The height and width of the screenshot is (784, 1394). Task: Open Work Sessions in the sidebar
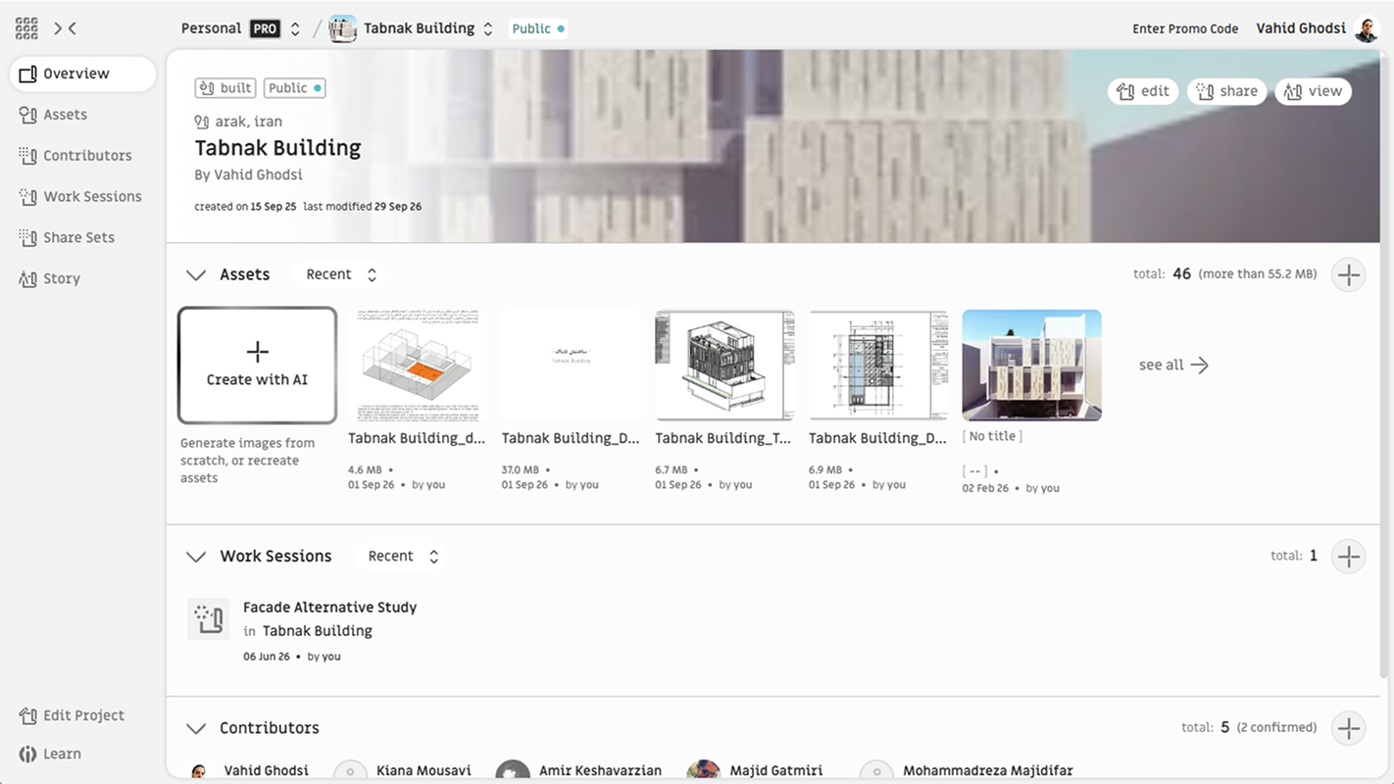click(82, 197)
